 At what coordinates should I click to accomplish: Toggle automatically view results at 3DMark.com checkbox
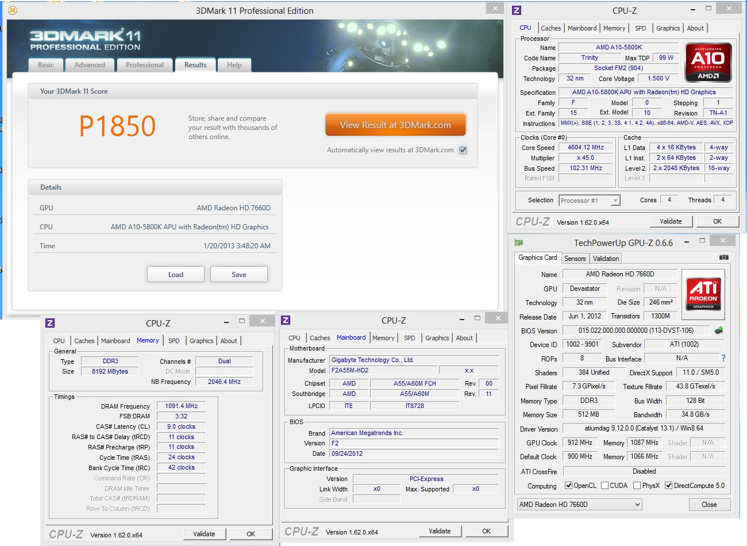click(x=463, y=150)
